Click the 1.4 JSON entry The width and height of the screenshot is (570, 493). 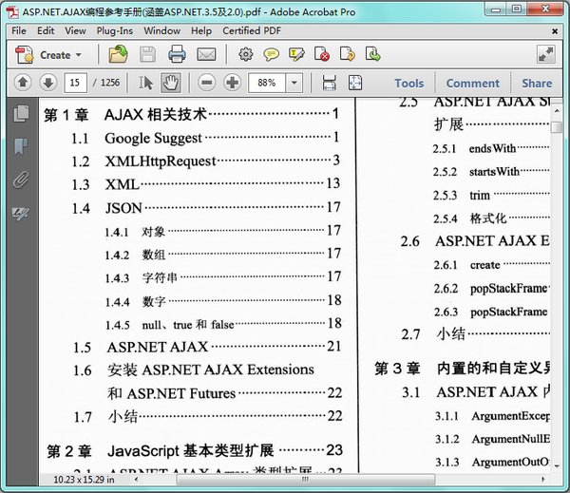pyautogui.click(x=206, y=208)
